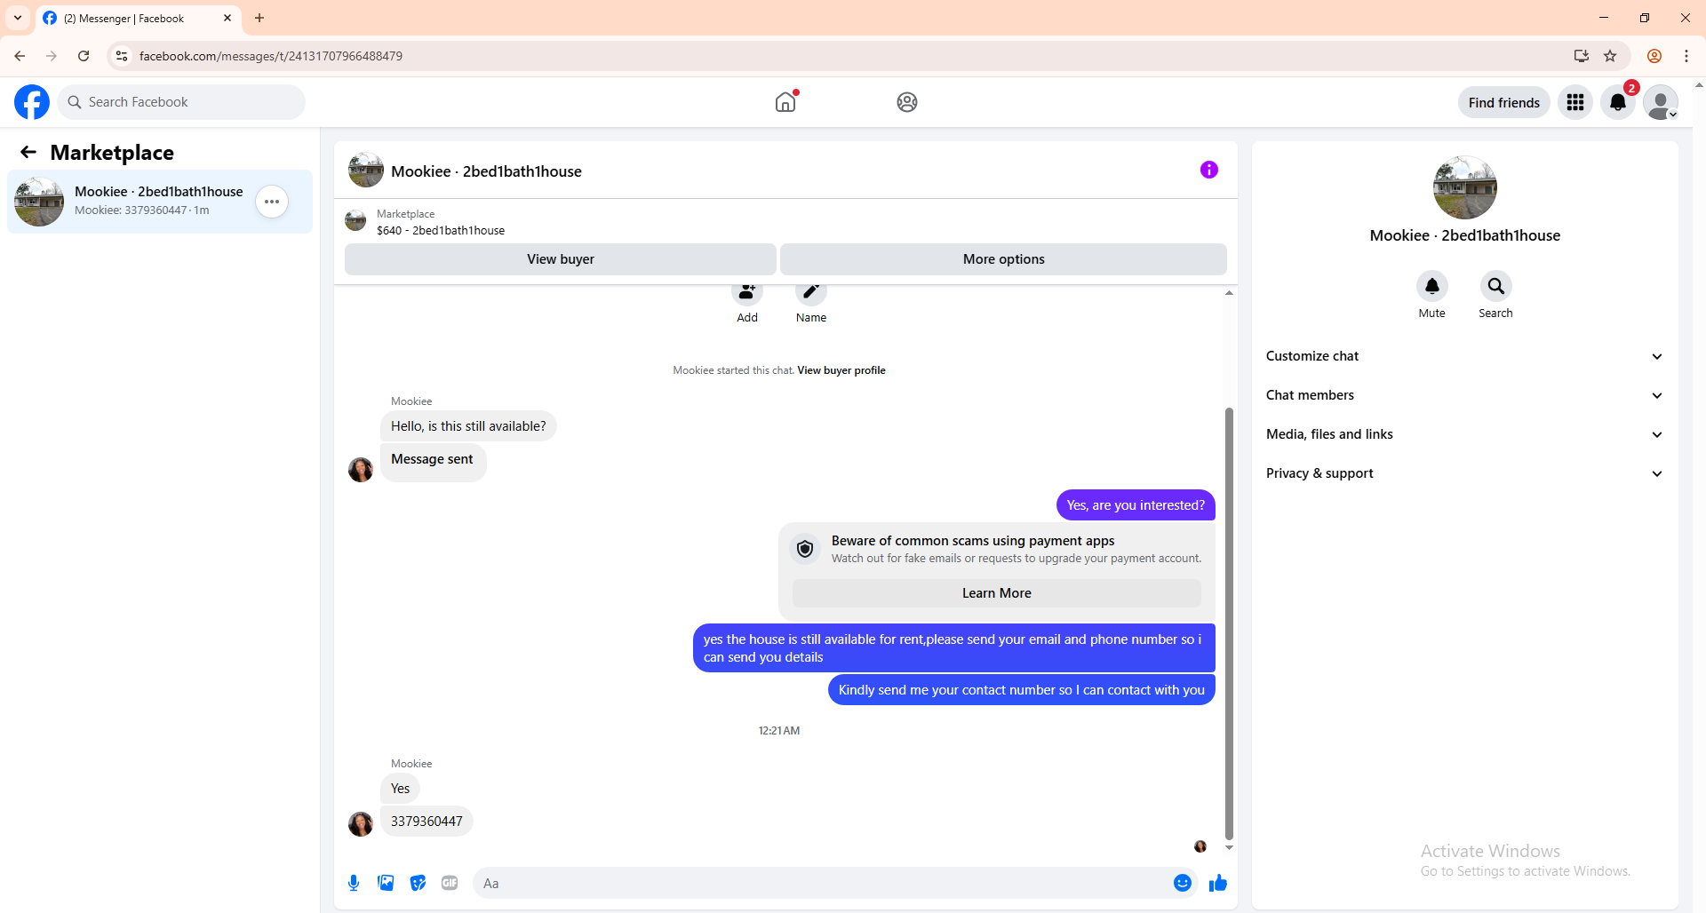1706x913 pixels.
Task: Open the sticker picker icon
Action: pyautogui.click(x=418, y=883)
